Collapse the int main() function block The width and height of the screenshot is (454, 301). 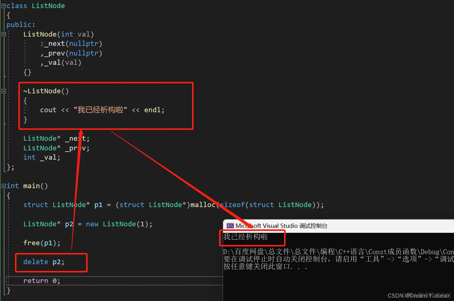[4, 186]
